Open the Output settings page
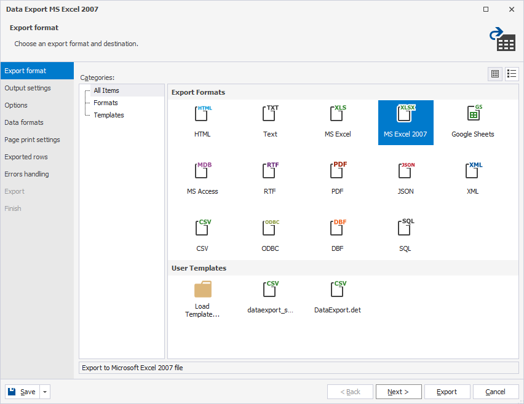Image resolution: width=524 pixels, height=404 pixels. click(x=28, y=88)
